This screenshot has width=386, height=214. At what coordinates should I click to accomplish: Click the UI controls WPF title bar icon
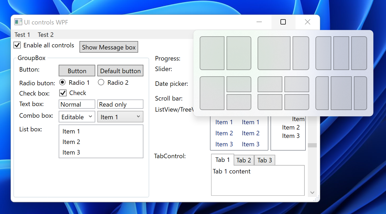click(18, 22)
